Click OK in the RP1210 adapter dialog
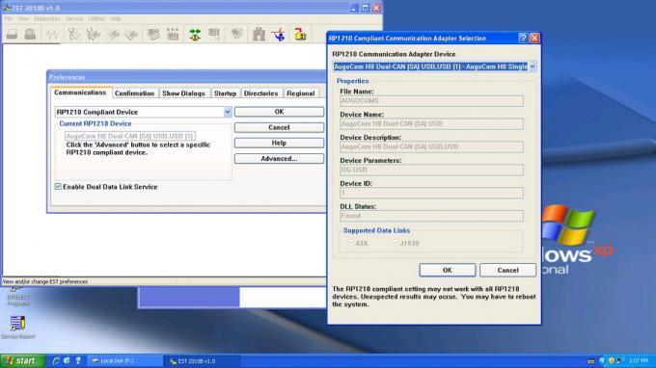Image resolution: width=656 pixels, height=368 pixels. click(x=448, y=271)
